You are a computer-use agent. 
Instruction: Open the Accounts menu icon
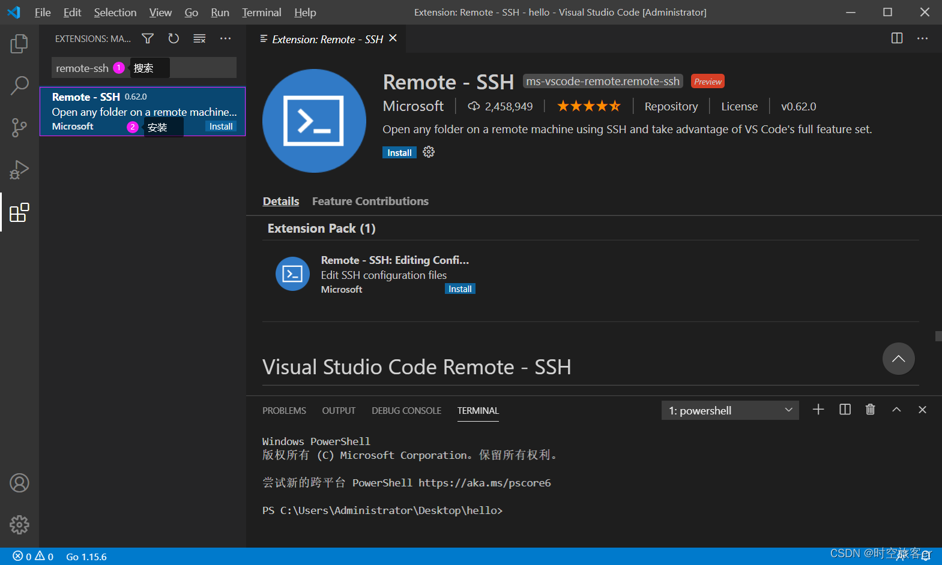tap(19, 483)
